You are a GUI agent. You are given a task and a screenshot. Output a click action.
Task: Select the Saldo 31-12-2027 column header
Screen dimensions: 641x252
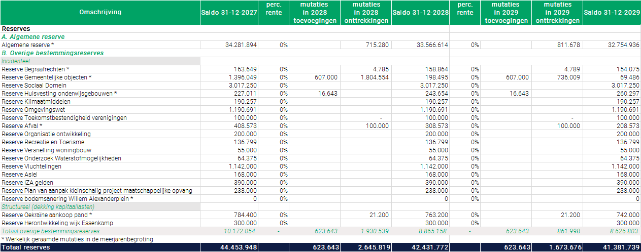tap(229, 12)
